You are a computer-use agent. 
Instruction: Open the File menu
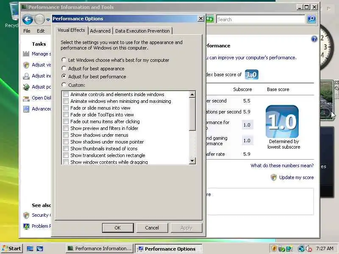27,31
